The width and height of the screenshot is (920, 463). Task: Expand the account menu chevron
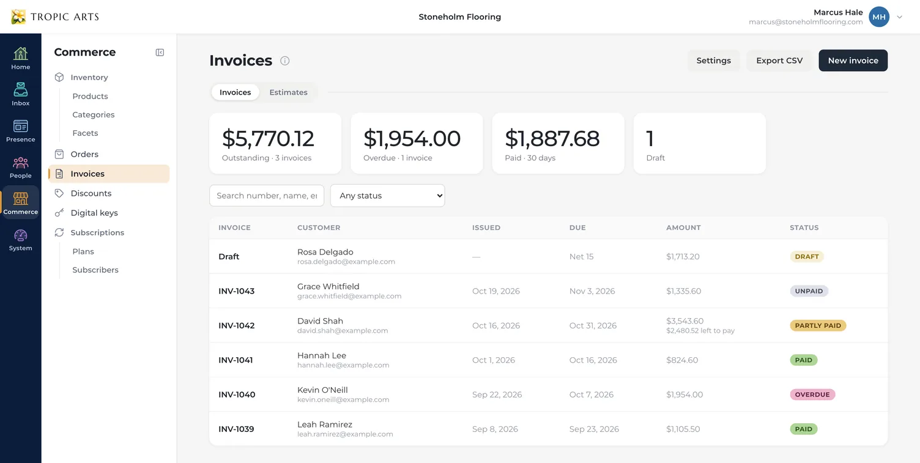tap(900, 17)
